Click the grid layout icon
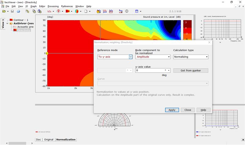This screenshot has height=145, width=245. (137, 11)
